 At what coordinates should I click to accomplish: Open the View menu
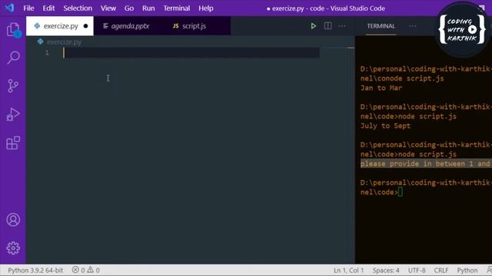[108, 8]
